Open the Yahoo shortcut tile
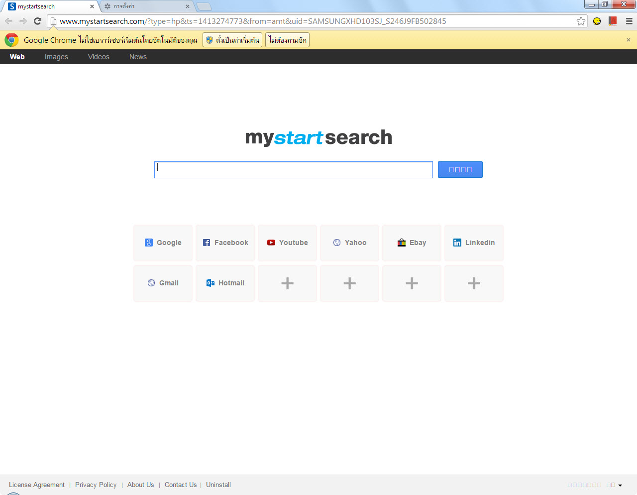The height and width of the screenshot is (495, 637). (349, 243)
